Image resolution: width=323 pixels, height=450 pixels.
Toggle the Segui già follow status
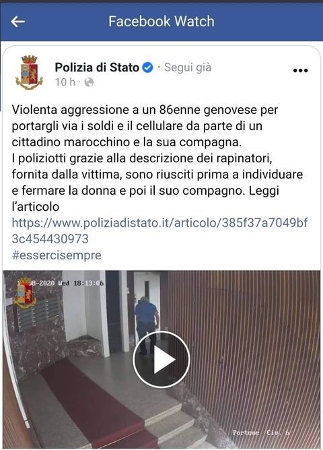pos(188,67)
